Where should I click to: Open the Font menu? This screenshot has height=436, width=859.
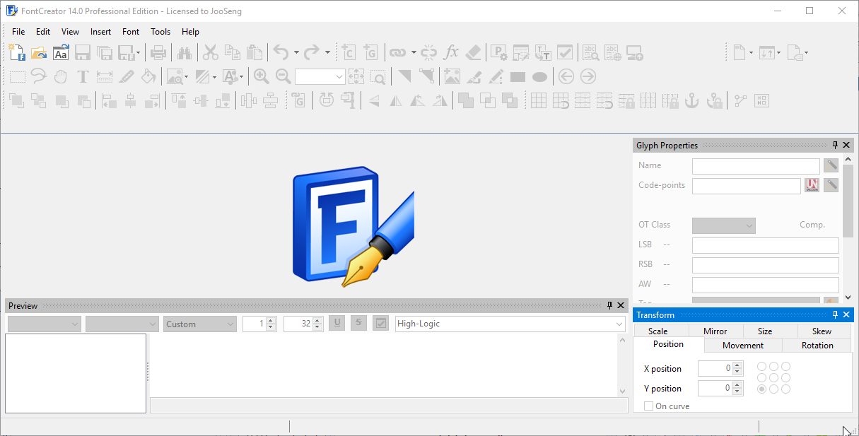pos(131,32)
